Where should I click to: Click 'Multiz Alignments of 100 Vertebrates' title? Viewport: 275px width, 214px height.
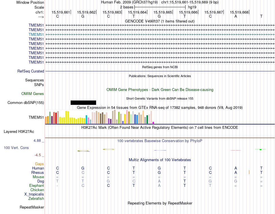click(160, 160)
